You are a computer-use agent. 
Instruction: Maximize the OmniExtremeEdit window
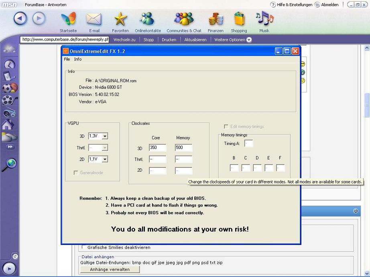coord(287,51)
